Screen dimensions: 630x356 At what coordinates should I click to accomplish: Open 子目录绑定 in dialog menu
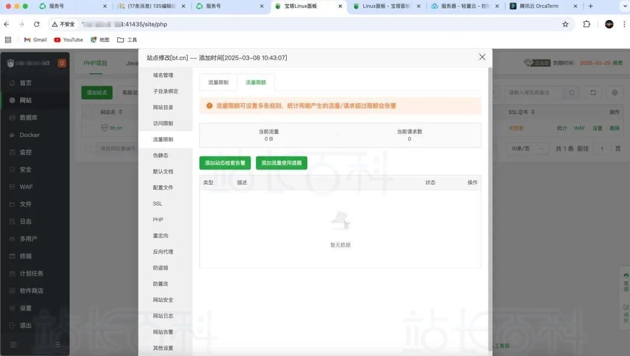point(165,92)
